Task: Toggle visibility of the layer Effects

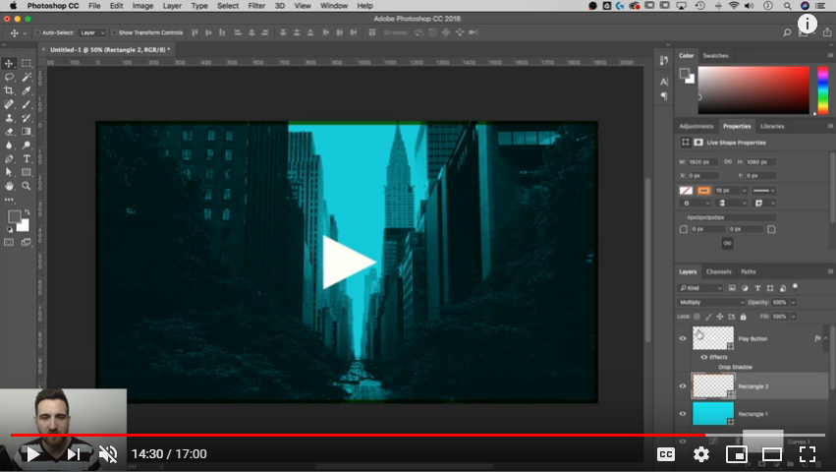Action: pyautogui.click(x=703, y=357)
